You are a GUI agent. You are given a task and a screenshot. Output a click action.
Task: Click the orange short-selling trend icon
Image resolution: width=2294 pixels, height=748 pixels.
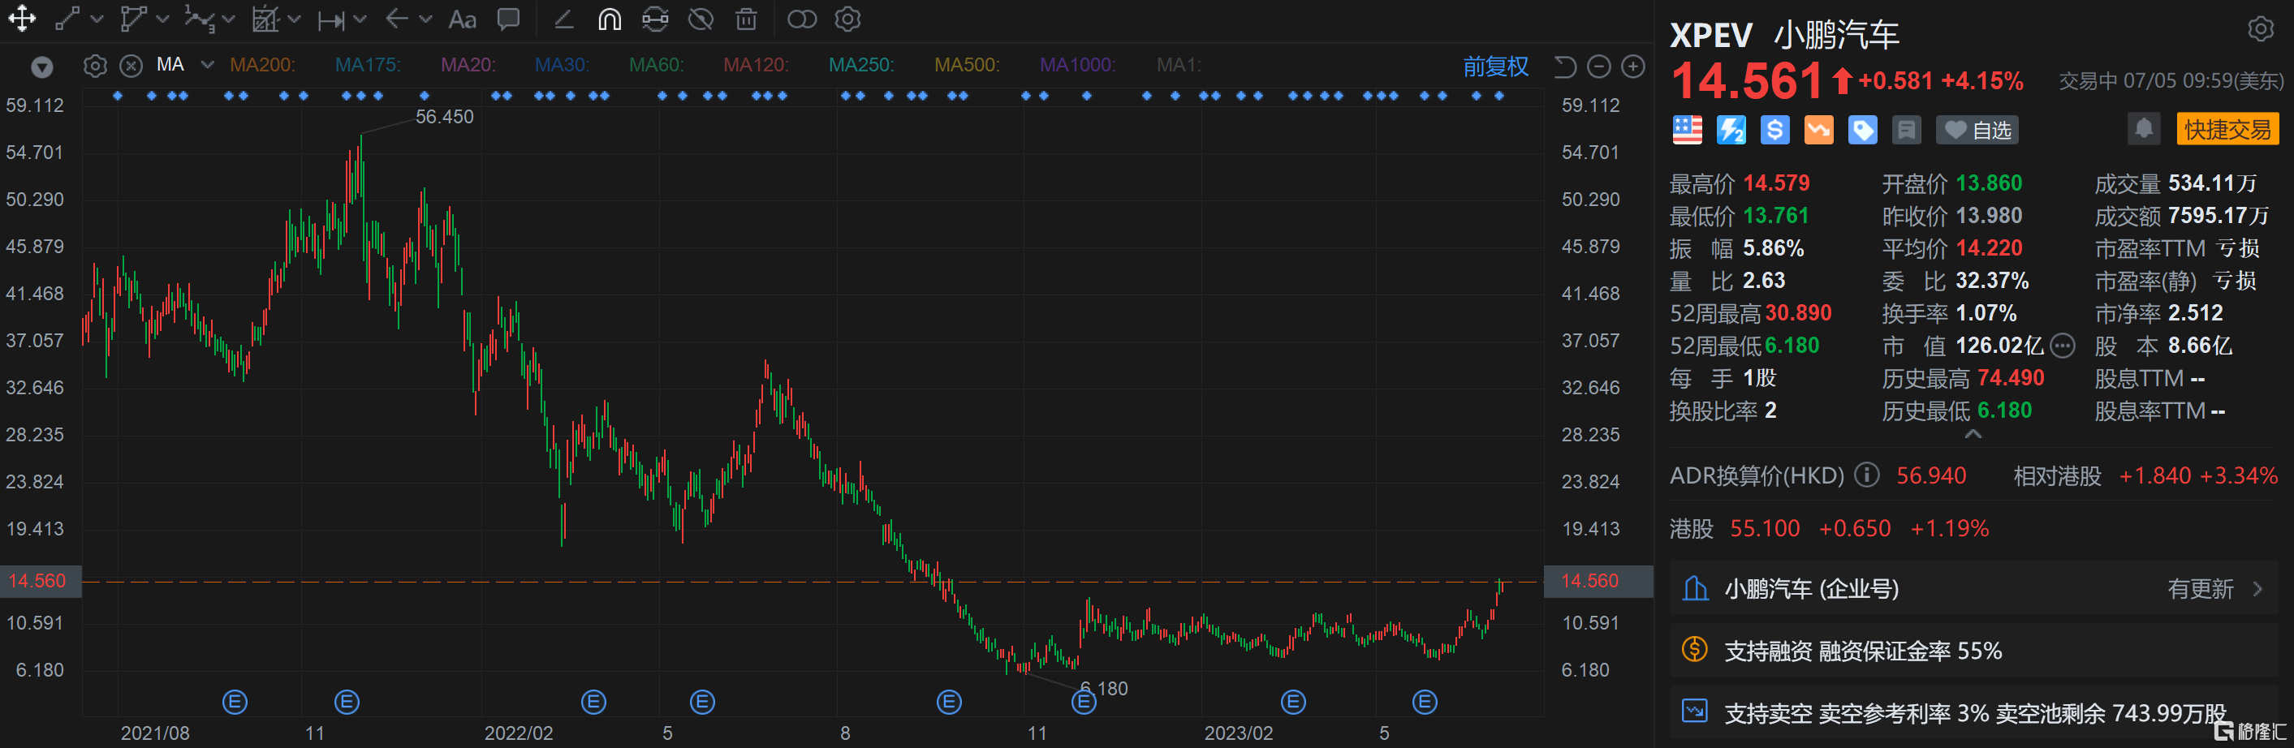(1818, 130)
